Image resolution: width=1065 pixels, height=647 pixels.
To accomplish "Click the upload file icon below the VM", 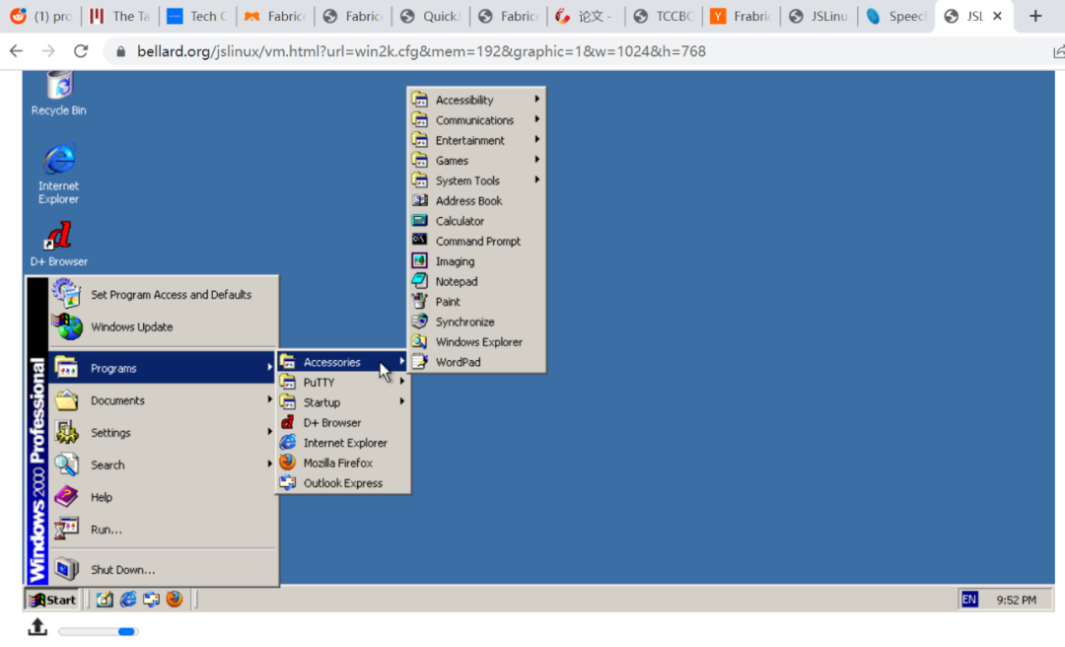I will pyautogui.click(x=37, y=626).
